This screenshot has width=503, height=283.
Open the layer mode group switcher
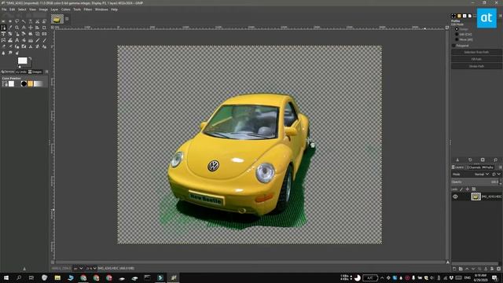point(496,174)
